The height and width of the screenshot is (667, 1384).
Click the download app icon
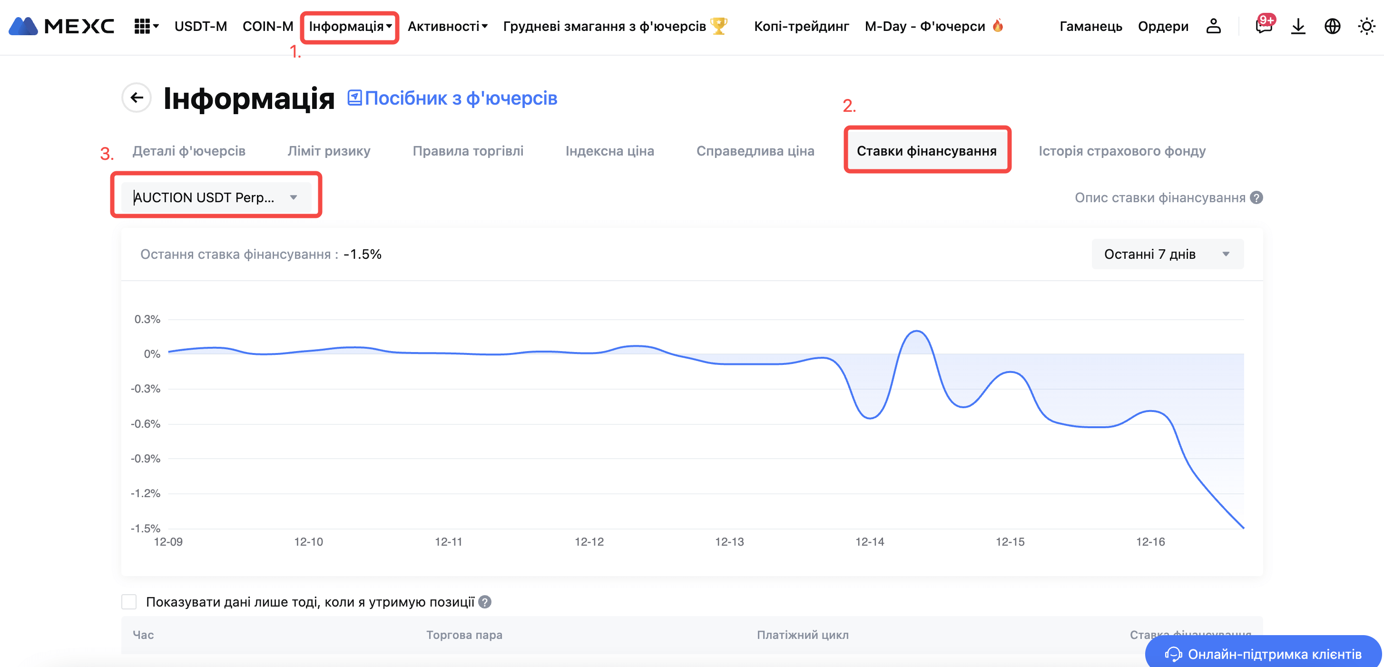pos(1298,26)
